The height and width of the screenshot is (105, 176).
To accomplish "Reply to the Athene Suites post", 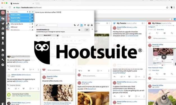I will 9,89.
